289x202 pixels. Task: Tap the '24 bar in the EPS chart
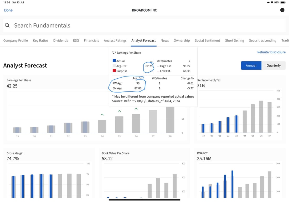(102, 126)
